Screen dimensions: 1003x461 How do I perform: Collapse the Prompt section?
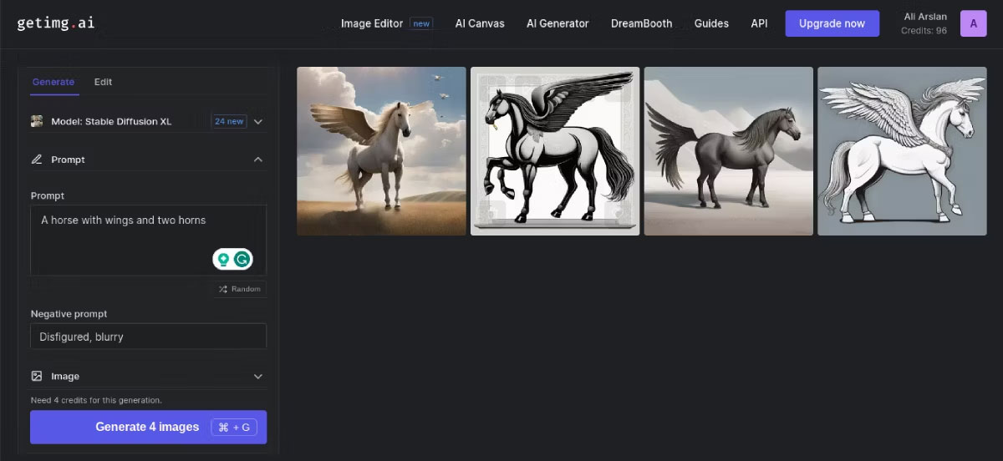(x=258, y=160)
